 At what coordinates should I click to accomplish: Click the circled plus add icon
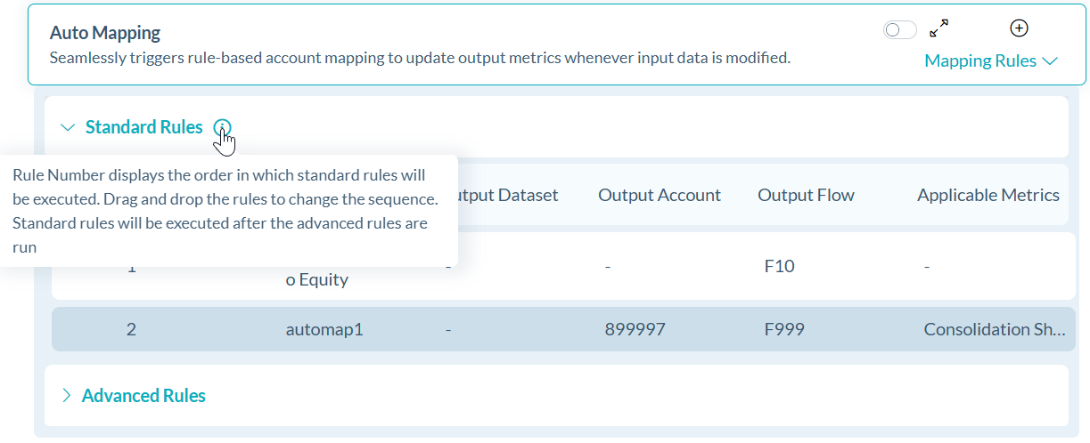pos(1019,28)
